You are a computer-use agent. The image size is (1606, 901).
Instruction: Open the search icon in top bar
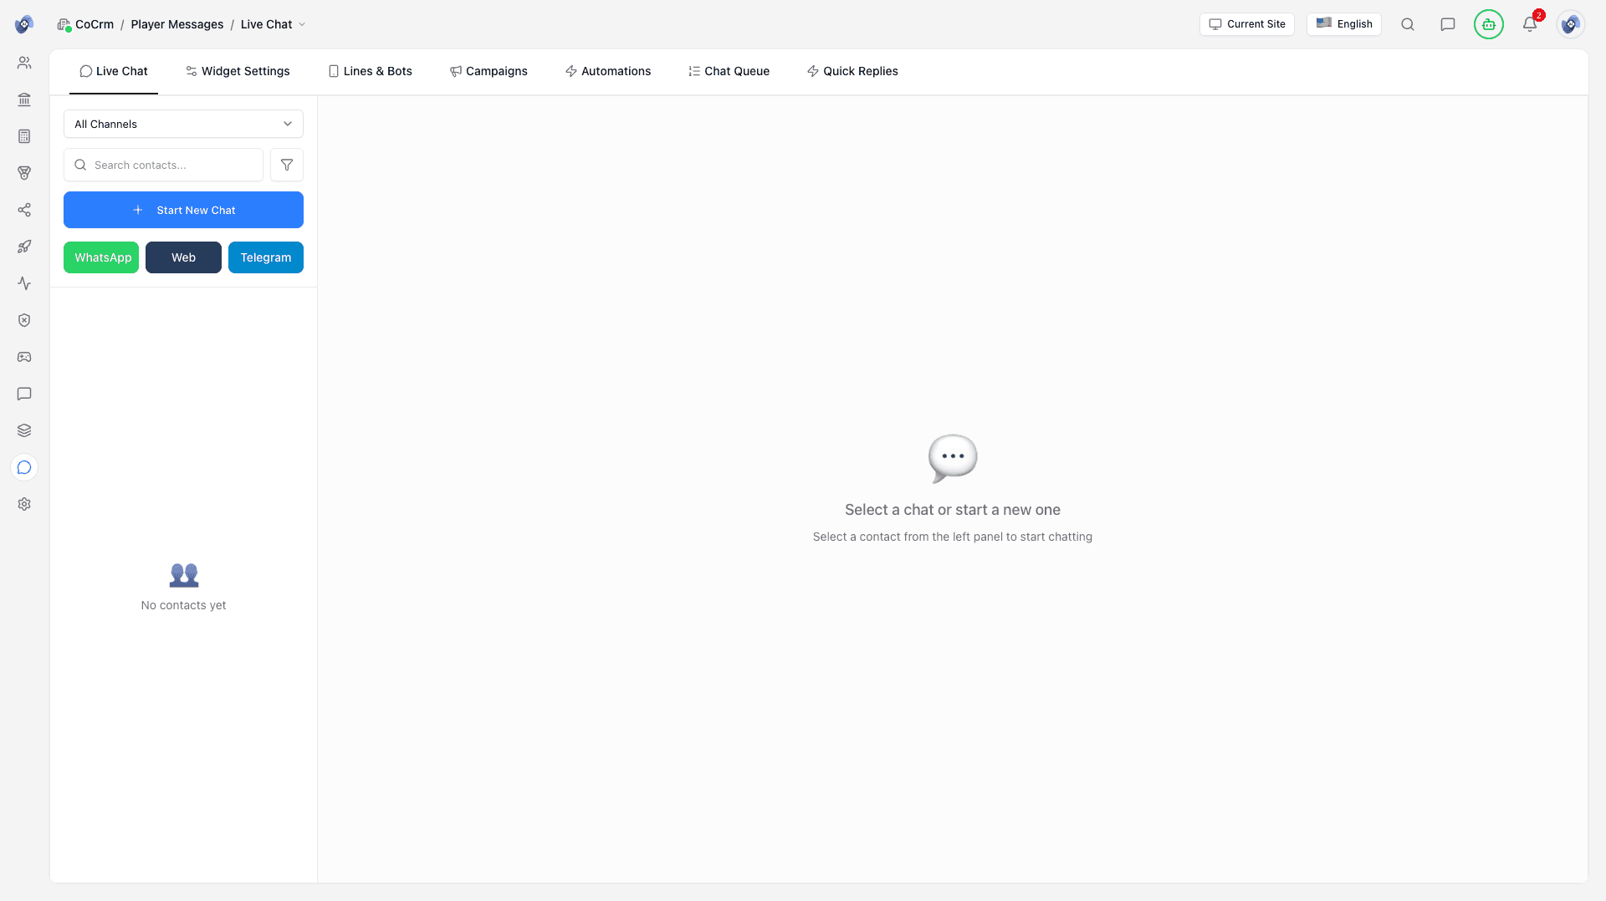pyautogui.click(x=1408, y=24)
